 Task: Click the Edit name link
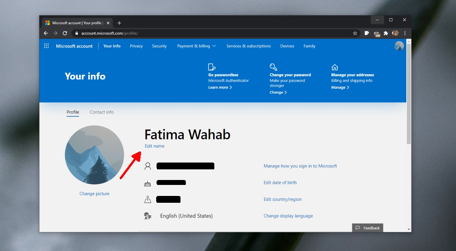click(155, 146)
